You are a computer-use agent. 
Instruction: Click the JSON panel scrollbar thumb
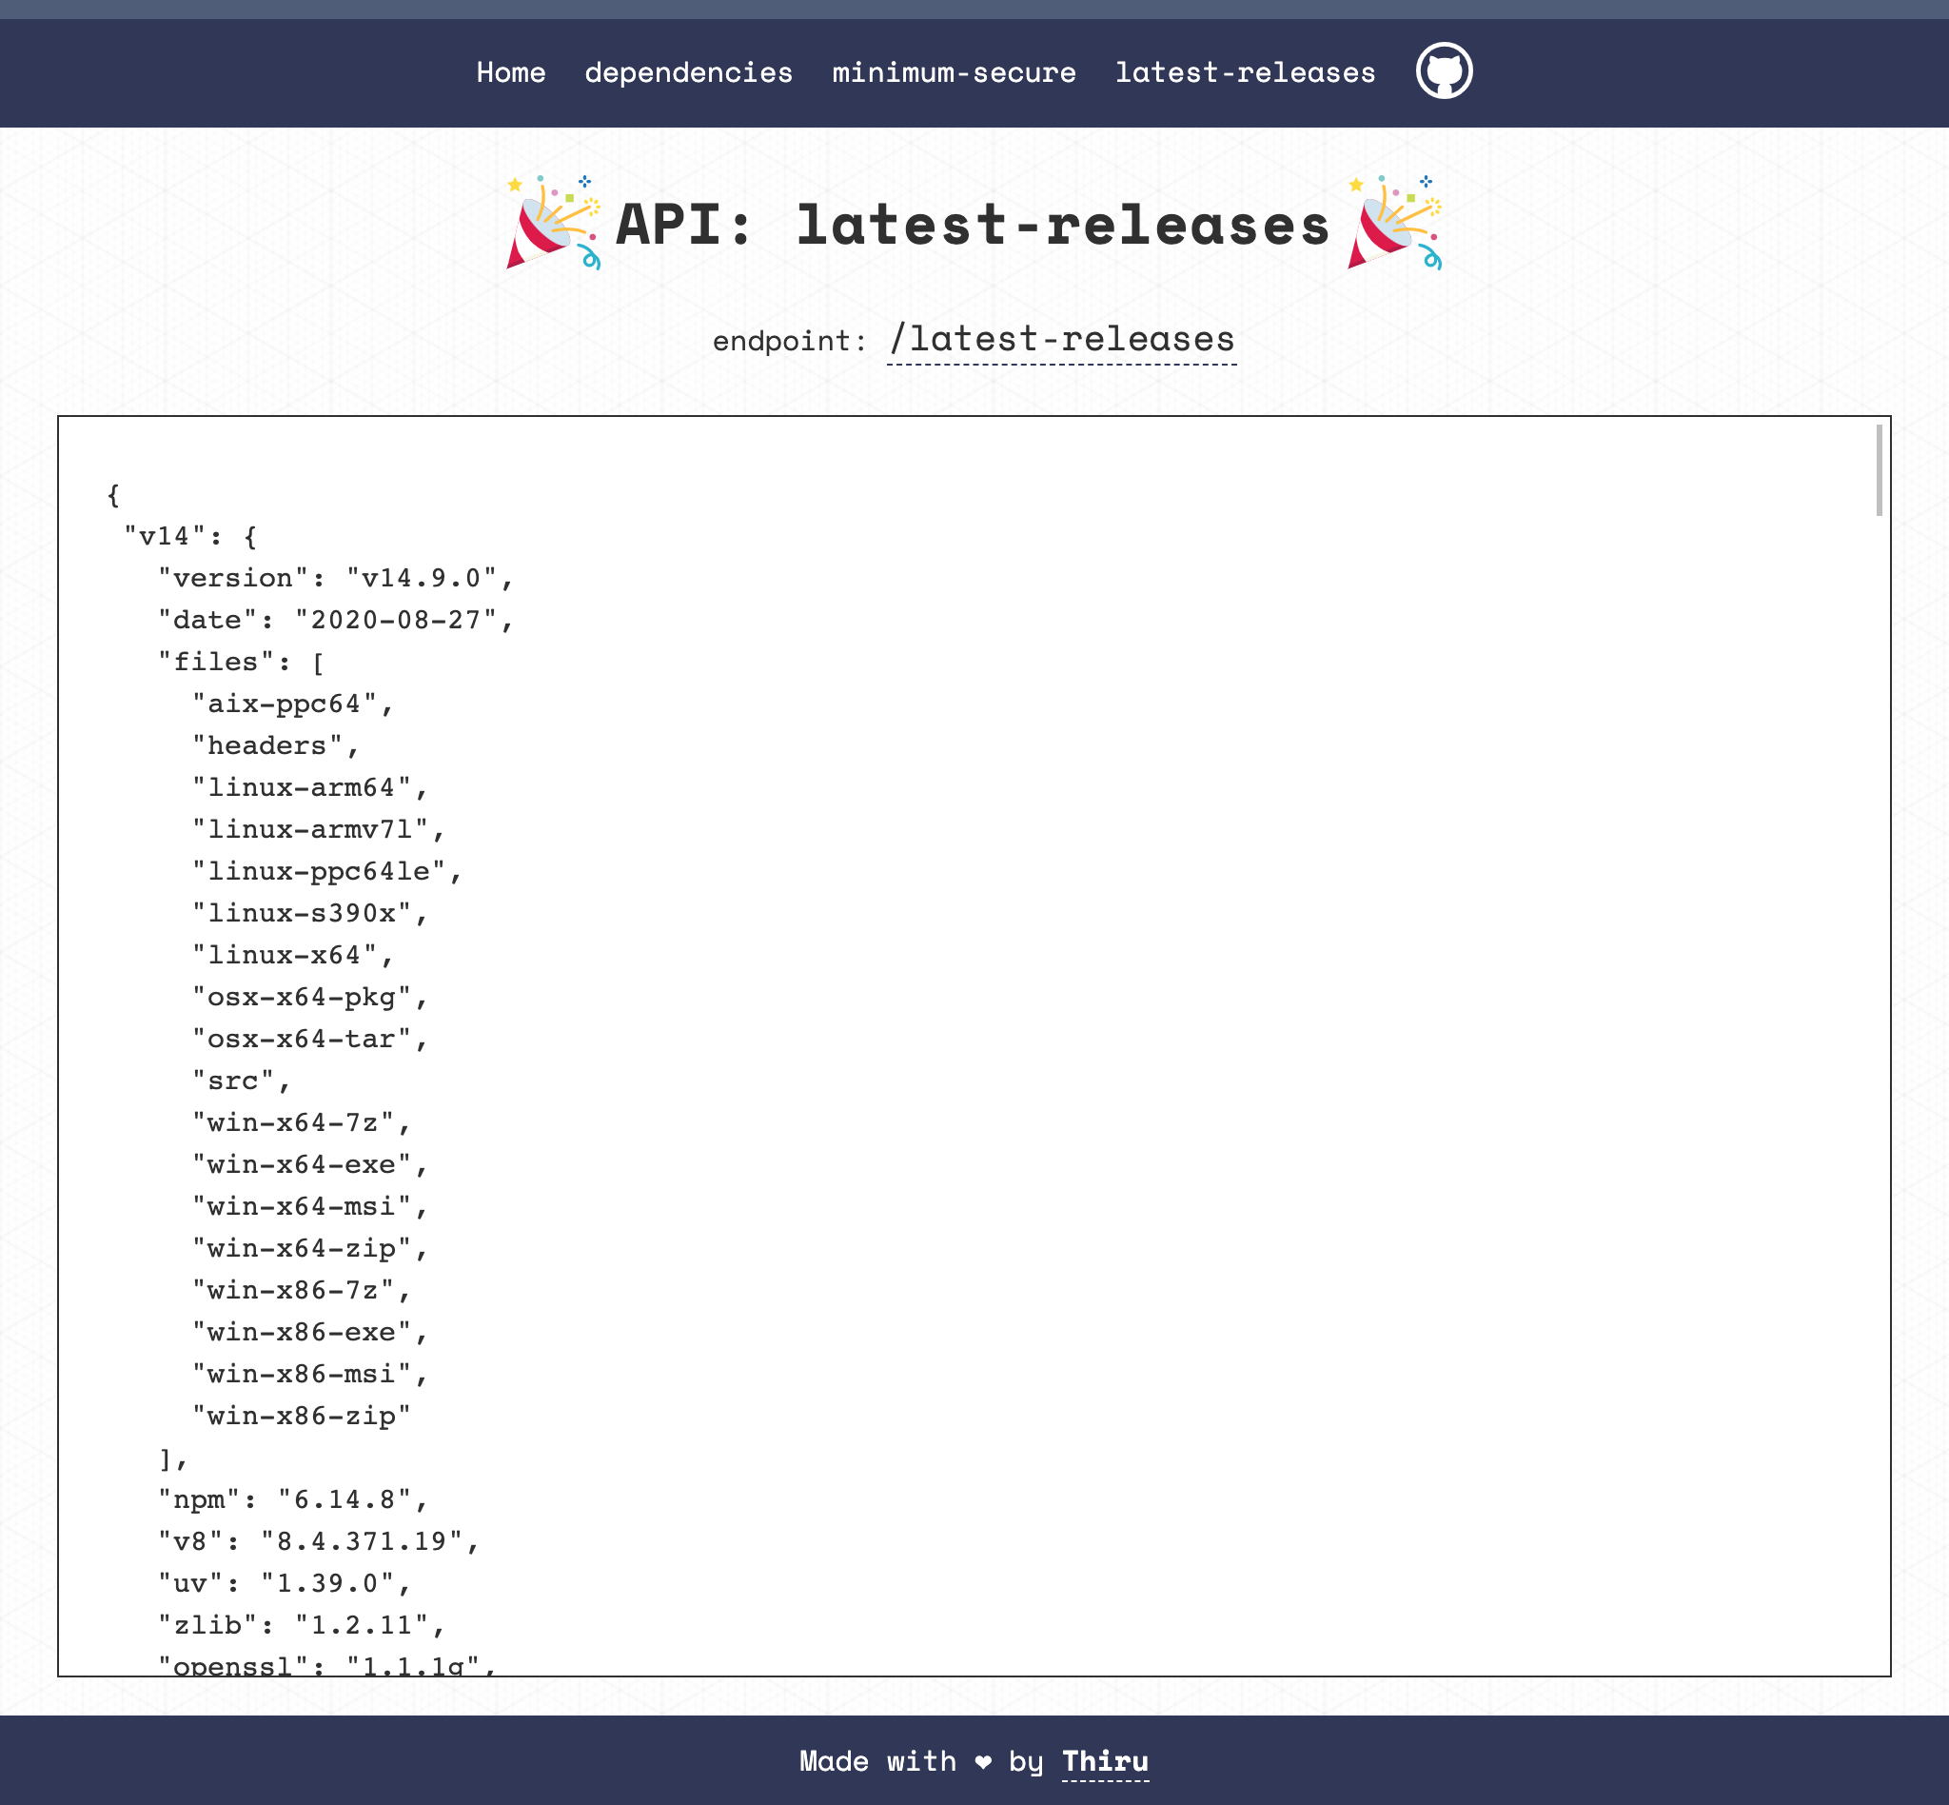pos(1878,471)
